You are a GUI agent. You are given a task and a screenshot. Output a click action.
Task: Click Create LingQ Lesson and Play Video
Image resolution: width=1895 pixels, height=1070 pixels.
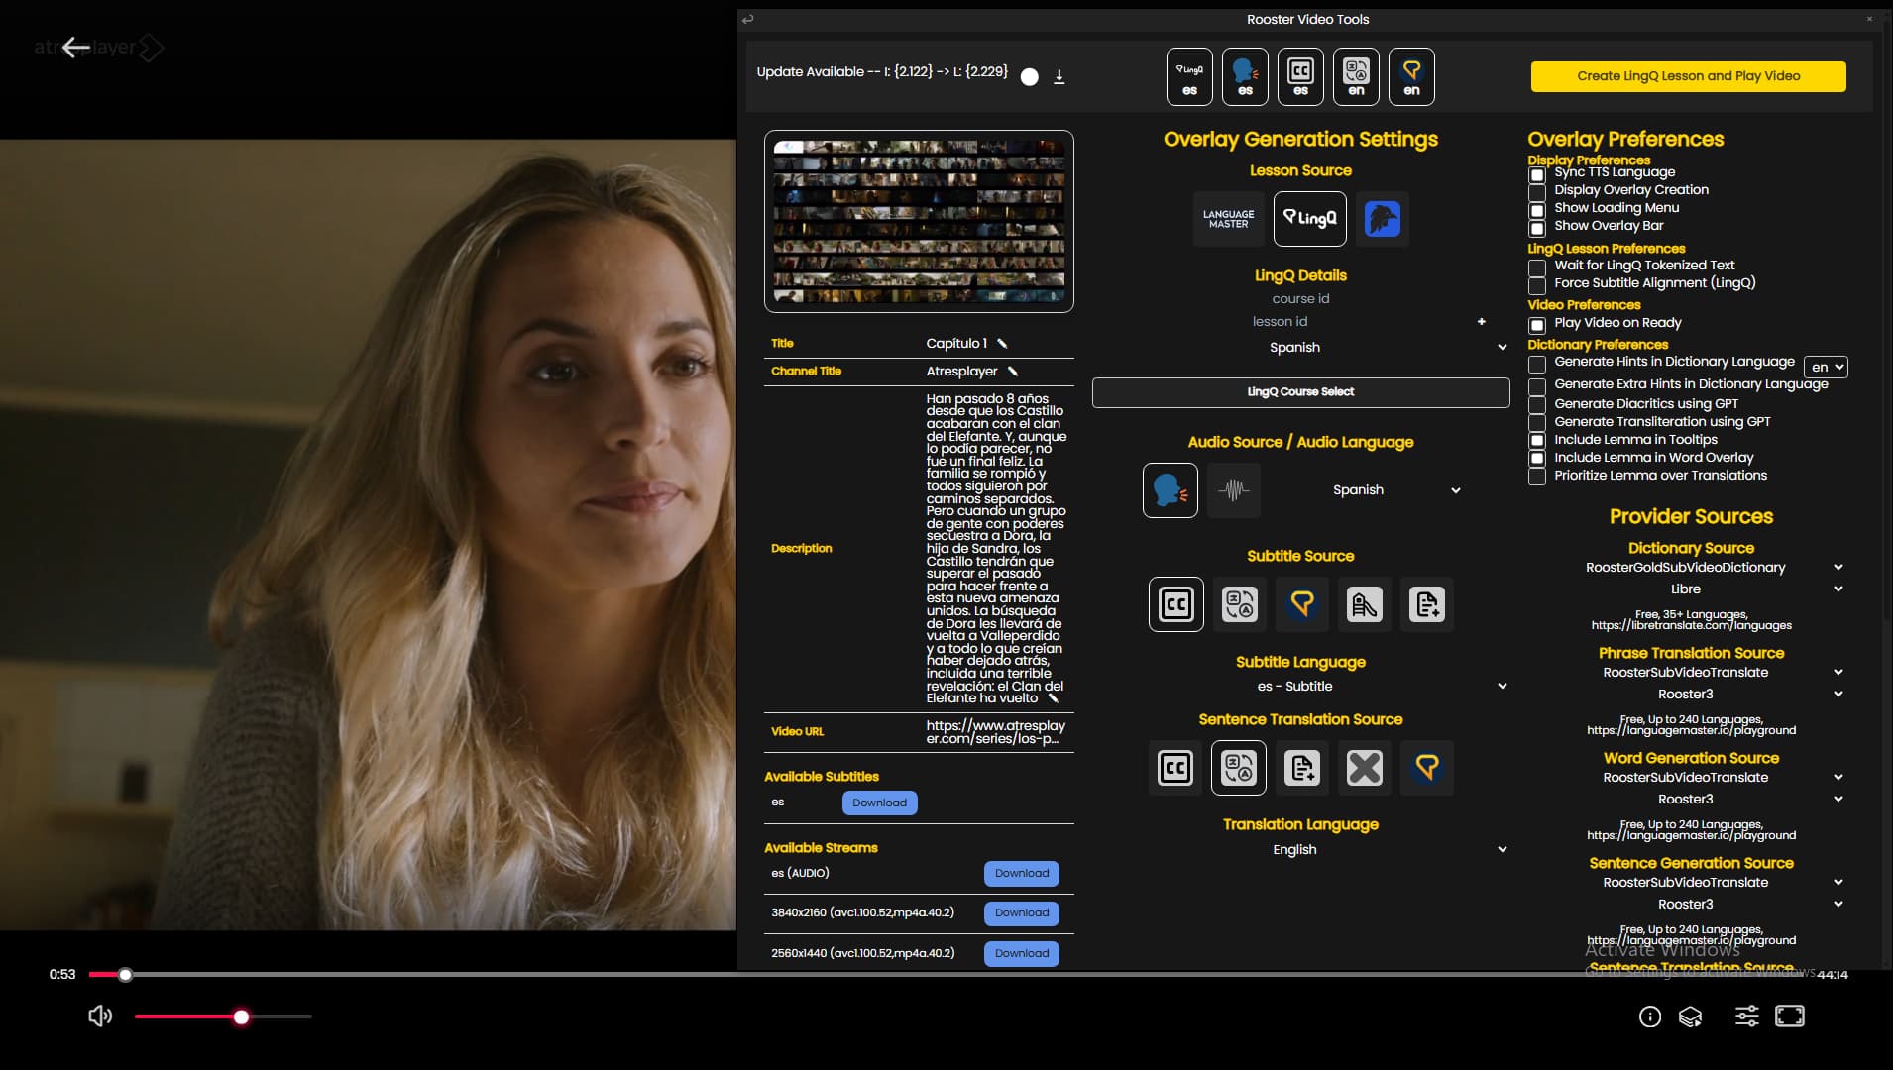tap(1688, 76)
